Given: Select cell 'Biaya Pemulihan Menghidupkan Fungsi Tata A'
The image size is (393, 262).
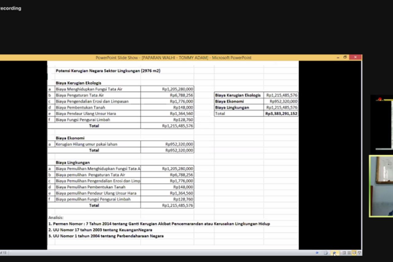Looking at the screenshot, I should point(98,169).
